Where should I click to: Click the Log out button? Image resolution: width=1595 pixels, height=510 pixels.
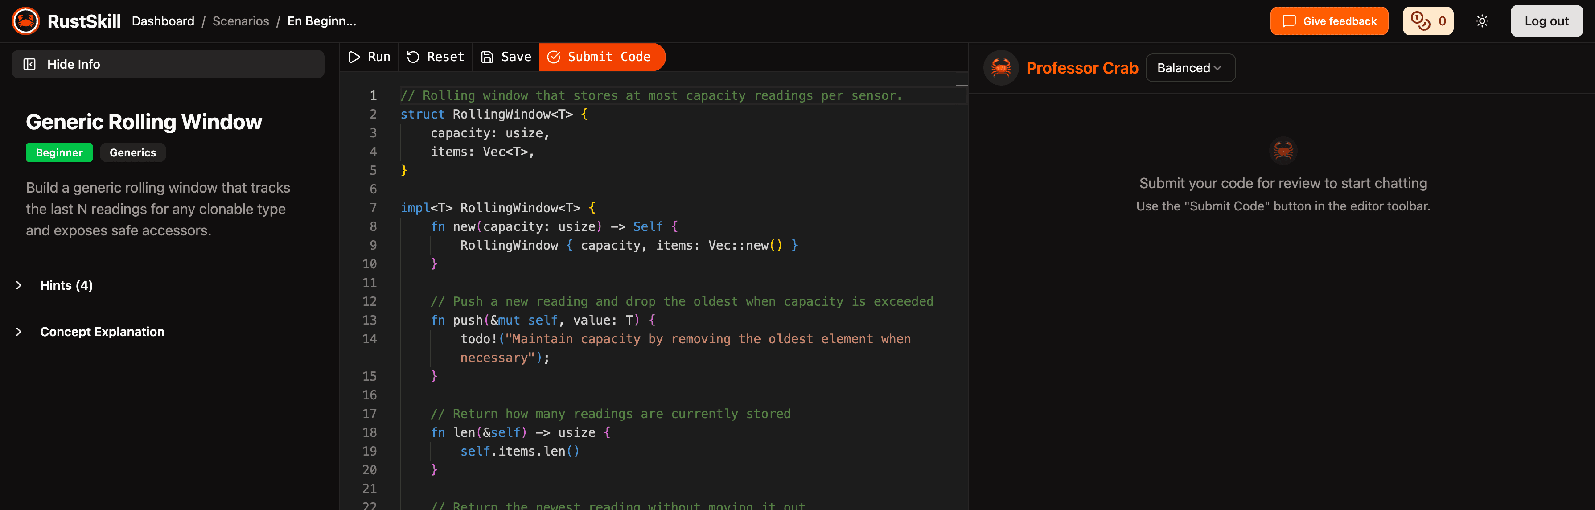pos(1546,21)
